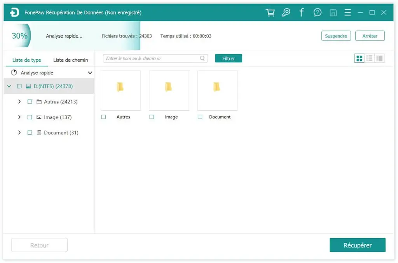Click the key registration icon
The image size is (398, 263).
286,13
